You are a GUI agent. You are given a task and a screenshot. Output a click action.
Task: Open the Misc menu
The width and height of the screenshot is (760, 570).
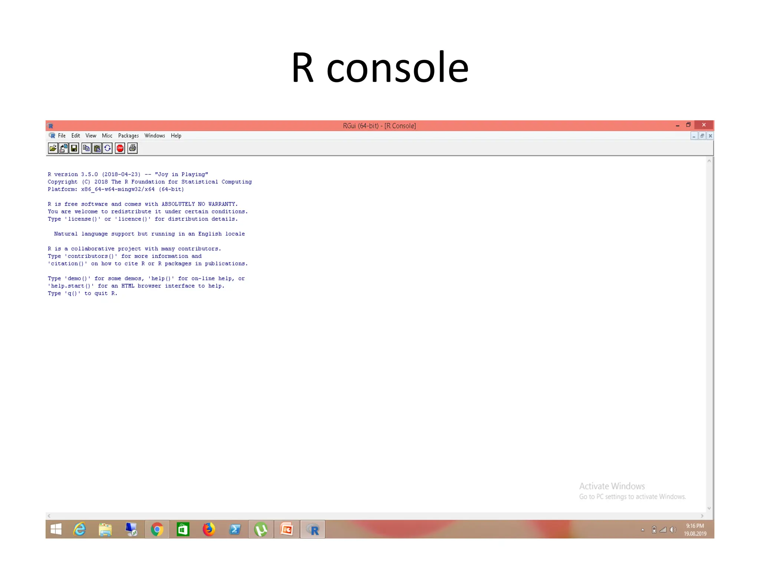[107, 136]
